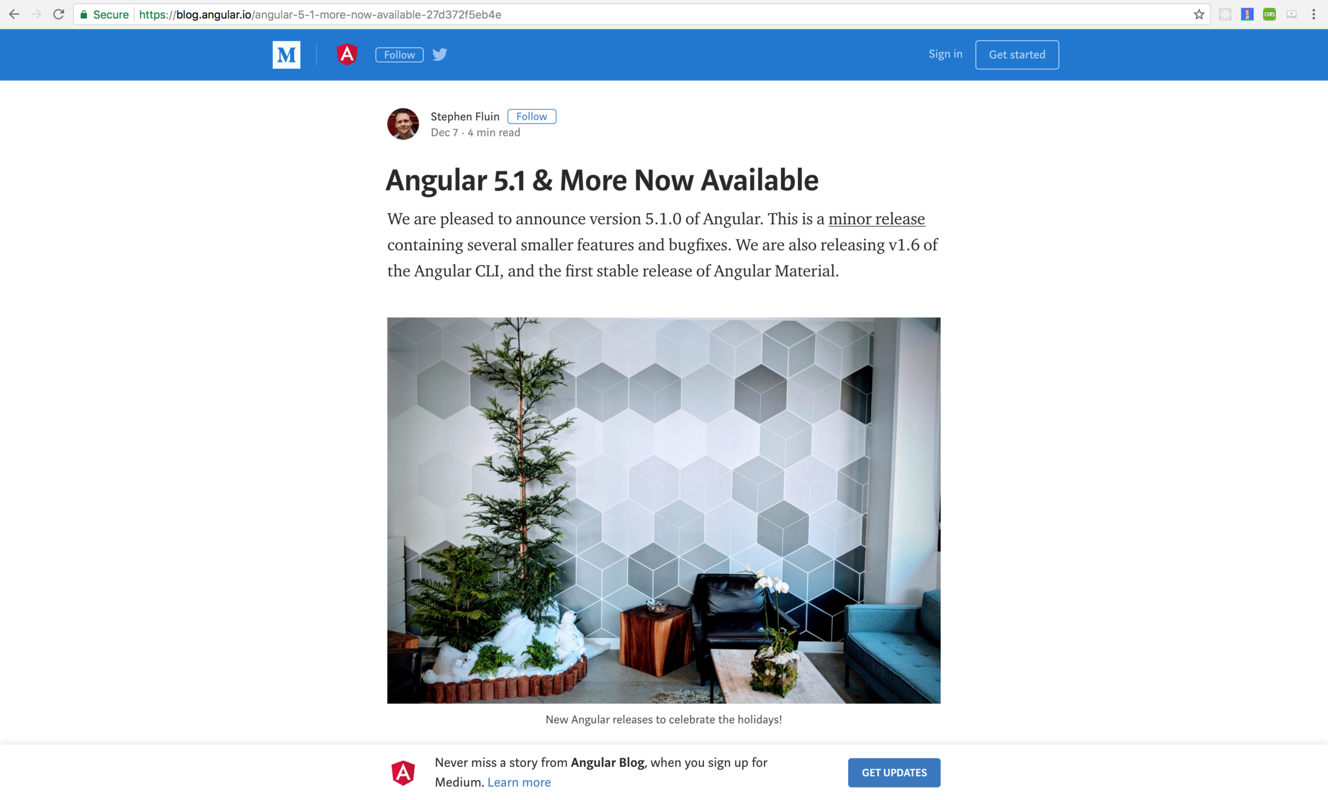The height and width of the screenshot is (800, 1328).
Task: Open the Medium logo homepage
Action: point(286,55)
